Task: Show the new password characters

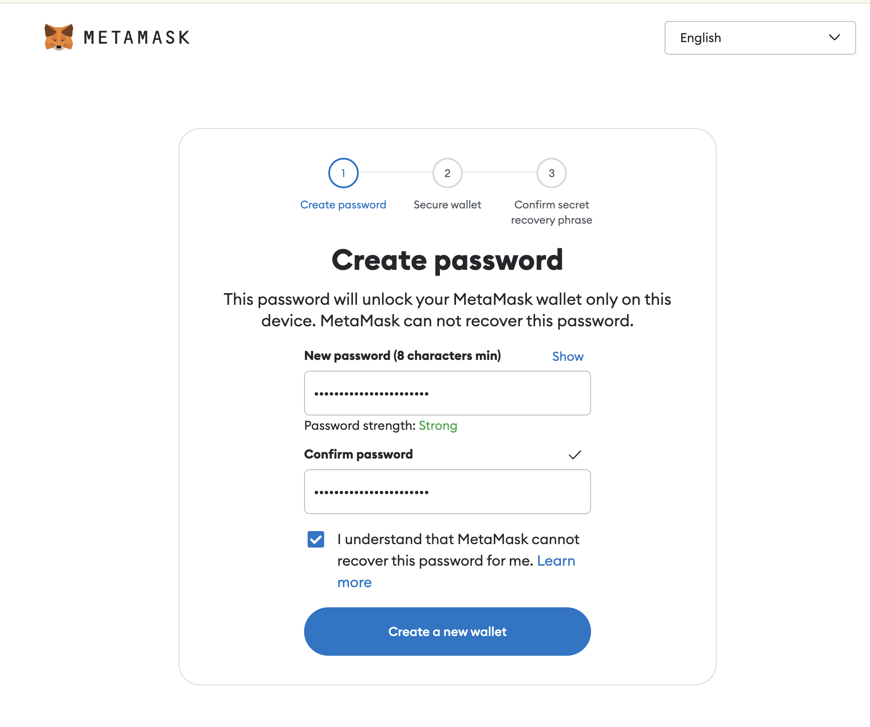Action: 567,356
